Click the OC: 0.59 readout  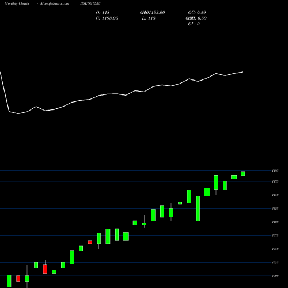[197, 12]
